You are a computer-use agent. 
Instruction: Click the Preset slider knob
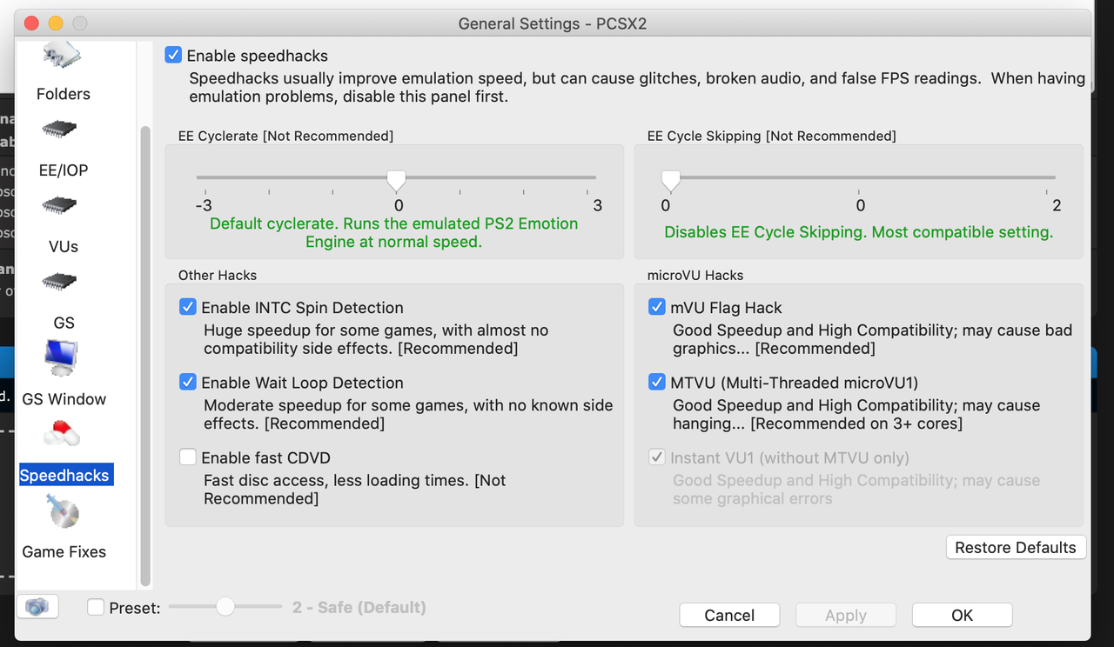pos(225,607)
